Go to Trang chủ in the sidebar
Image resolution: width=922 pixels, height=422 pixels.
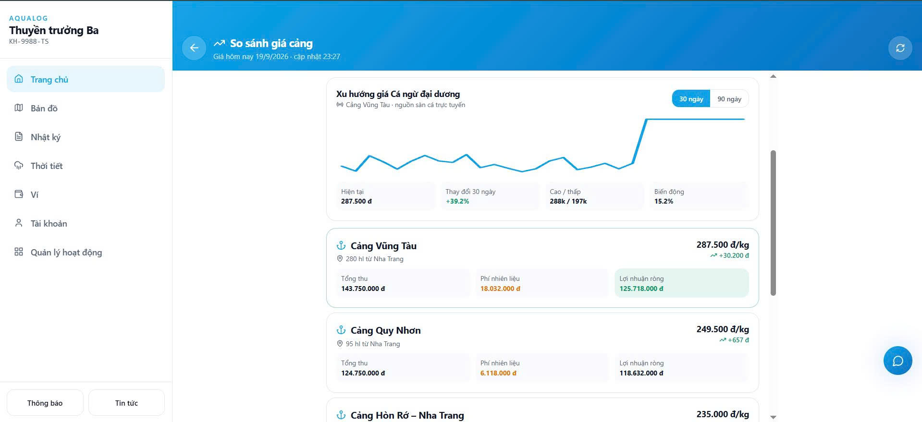click(86, 79)
